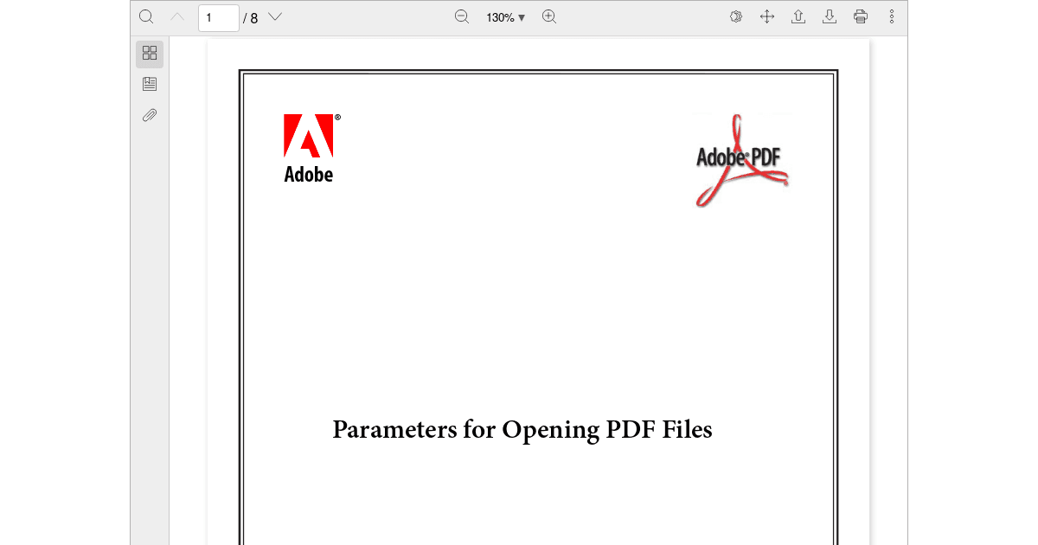Screen dimensions: 1038x545
Task: Open the 130% zoom level dropdown
Action: pos(503,16)
